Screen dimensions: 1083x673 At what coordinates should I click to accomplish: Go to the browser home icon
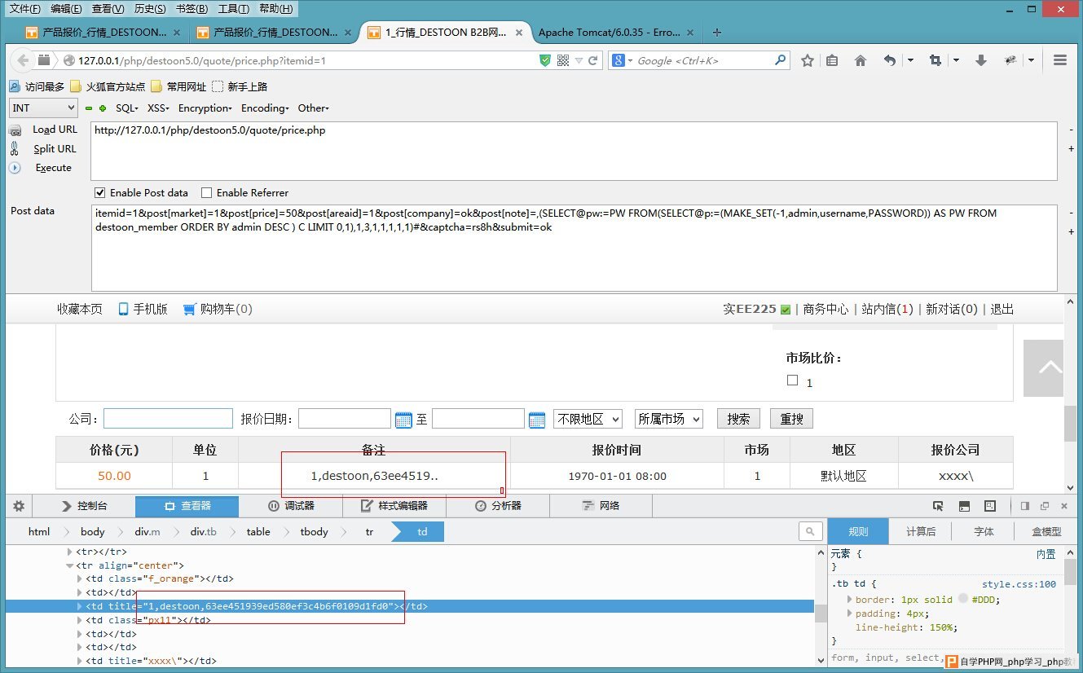(x=860, y=60)
